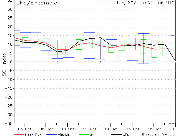Click the GFS line dip at 09 Oct
Screen dimensions: 176x136
click(x=57, y=52)
